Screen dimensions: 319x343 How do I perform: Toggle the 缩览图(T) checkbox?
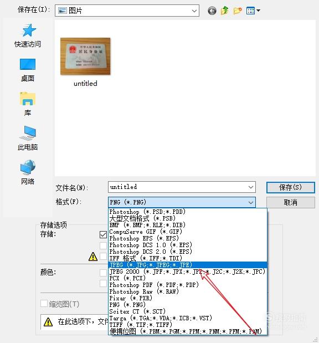coord(44,304)
